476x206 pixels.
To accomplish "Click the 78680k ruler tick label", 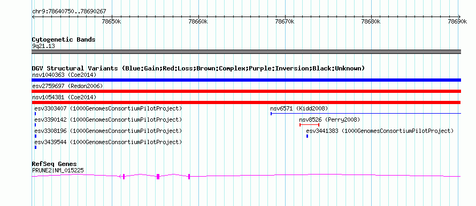I will pyautogui.click(x=371, y=22).
